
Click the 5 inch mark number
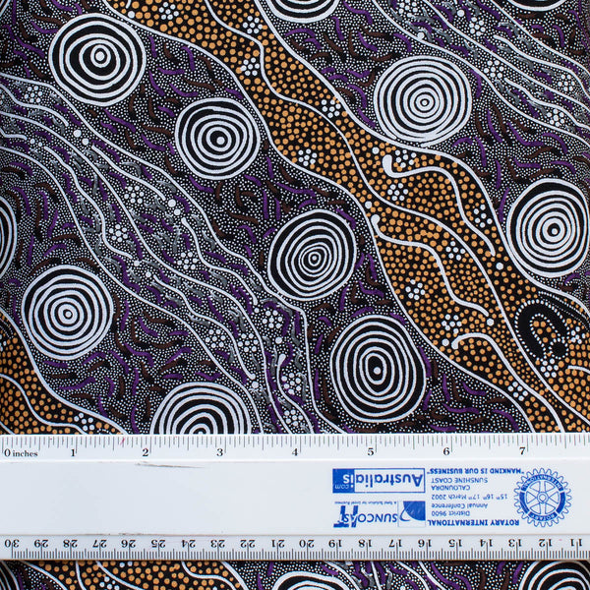(x=371, y=451)
